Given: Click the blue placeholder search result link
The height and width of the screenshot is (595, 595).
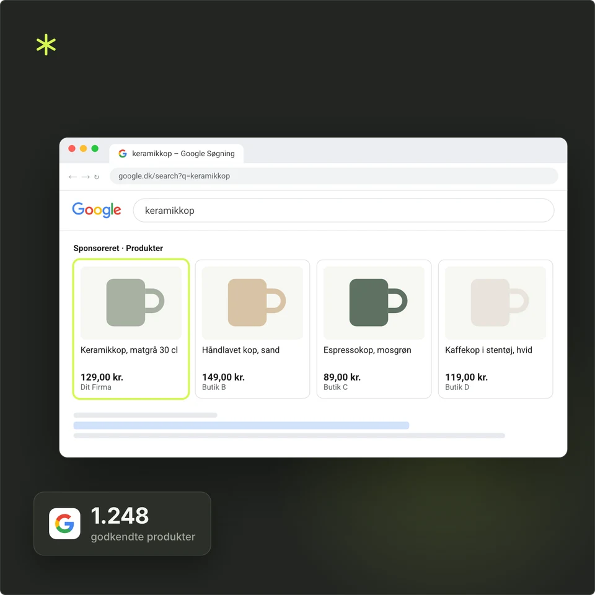Looking at the screenshot, I should 241,425.
